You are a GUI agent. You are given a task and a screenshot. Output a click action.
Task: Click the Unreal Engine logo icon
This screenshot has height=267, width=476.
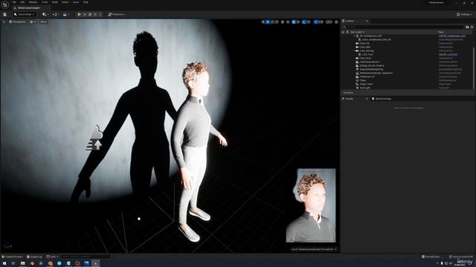click(5, 4)
